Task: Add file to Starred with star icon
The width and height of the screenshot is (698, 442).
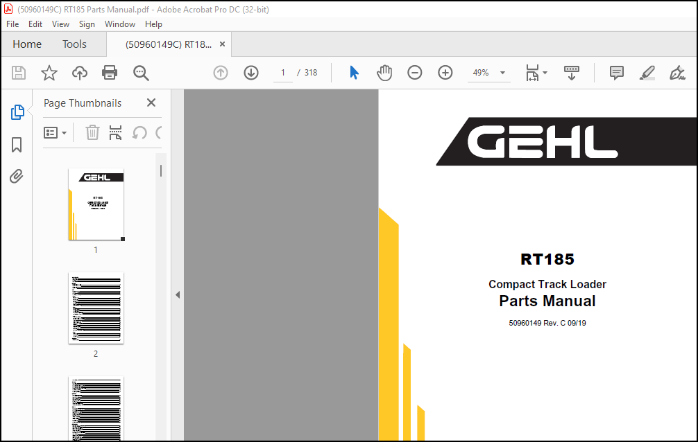Action: coord(49,73)
